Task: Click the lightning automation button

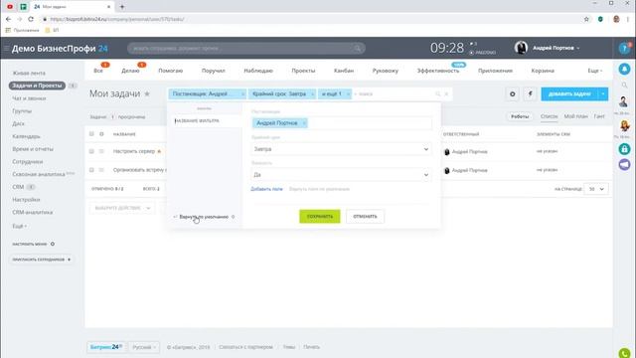Action: [530, 93]
